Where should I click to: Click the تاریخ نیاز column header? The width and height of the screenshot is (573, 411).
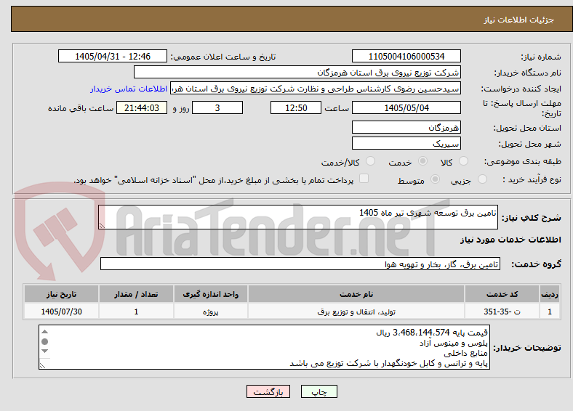(61, 294)
